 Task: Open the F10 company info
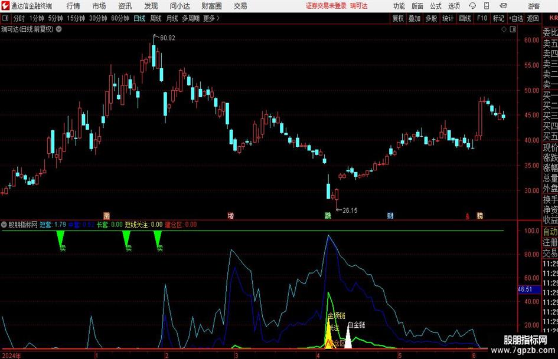coord(482,18)
